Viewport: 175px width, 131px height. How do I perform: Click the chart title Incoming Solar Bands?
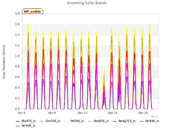(87, 3)
